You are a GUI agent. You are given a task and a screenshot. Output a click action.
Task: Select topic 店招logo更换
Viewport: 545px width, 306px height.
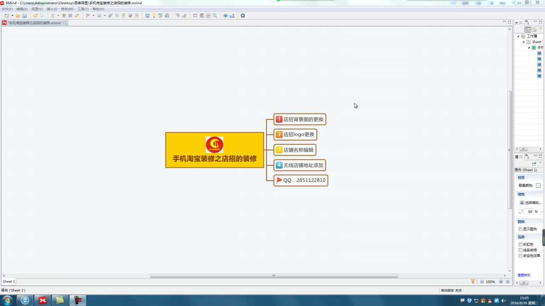coord(295,135)
